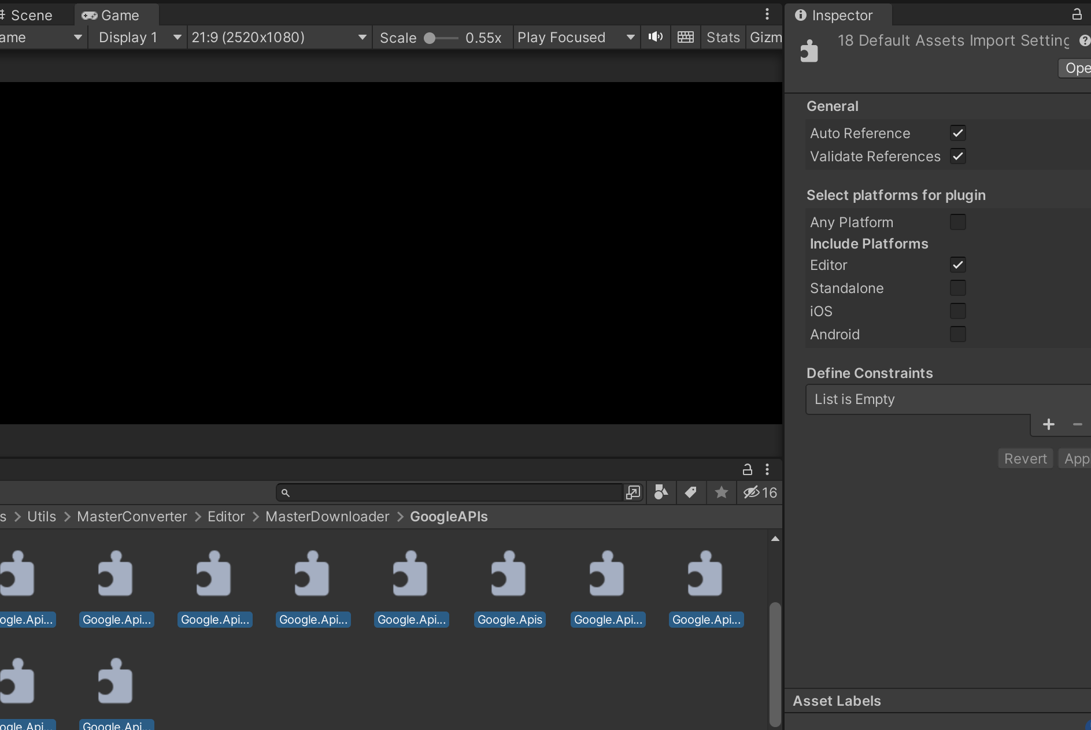The image size is (1091, 730).
Task: Add a define constraint with the plus button
Action: pyautogui.click(x=1048, y=425)
